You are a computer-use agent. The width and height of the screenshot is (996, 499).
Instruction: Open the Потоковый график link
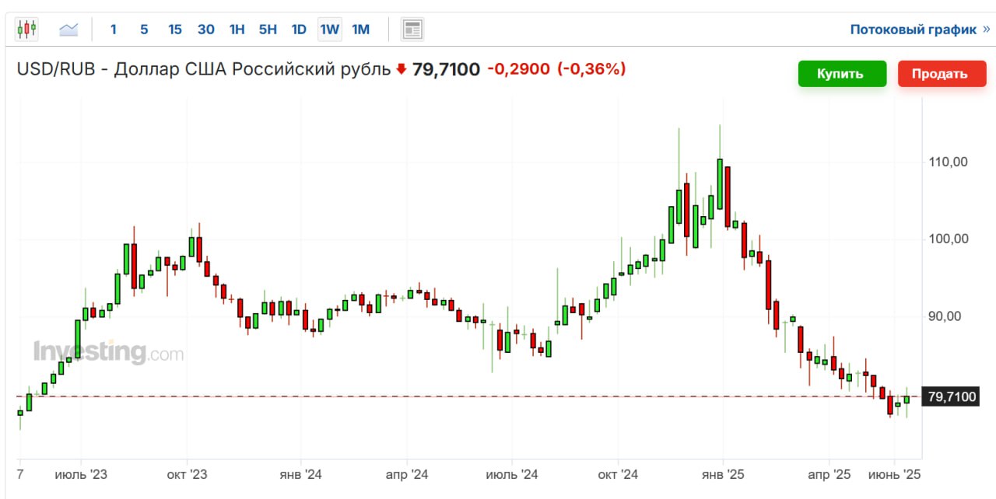click(x=913, y=30)
